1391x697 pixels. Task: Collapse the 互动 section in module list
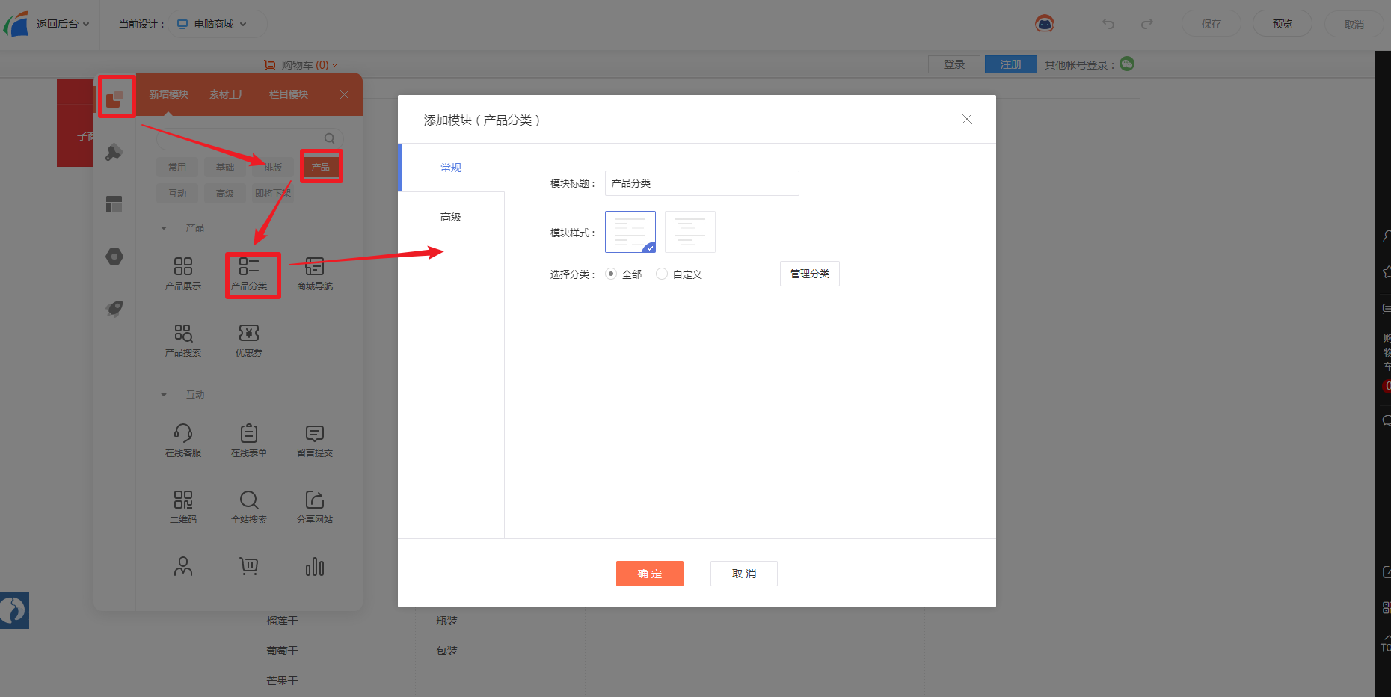coord(164,395)
